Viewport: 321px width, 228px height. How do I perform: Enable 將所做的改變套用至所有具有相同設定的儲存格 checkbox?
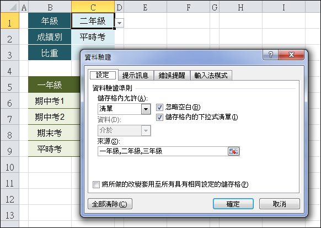96,184
